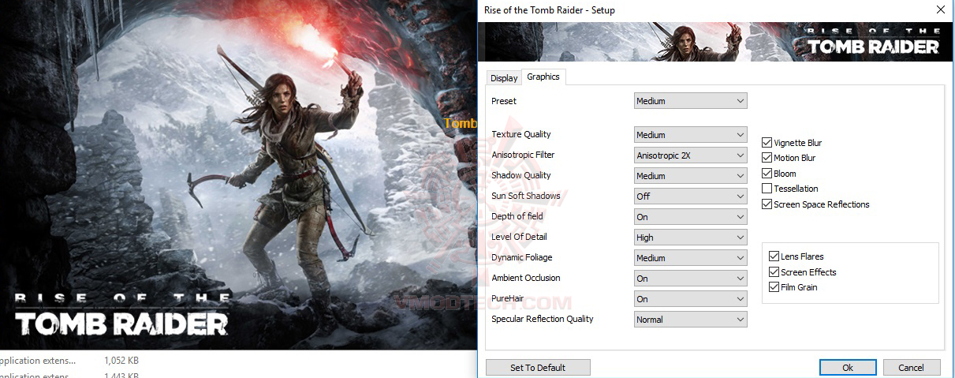Image resolution: width=955 pixels, height=378 pixels.
Task: Disable Lens Flares checkbox
Action: pos(774,256)
